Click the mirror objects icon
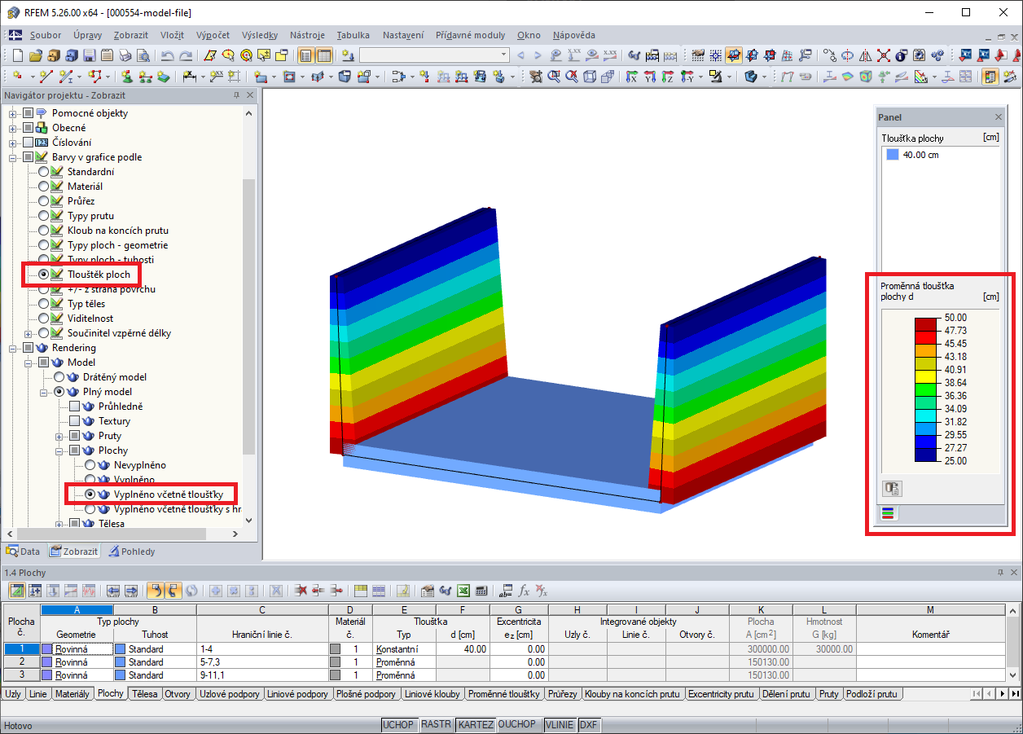The height and width of the screenshot is (734, 1023). 865,55
